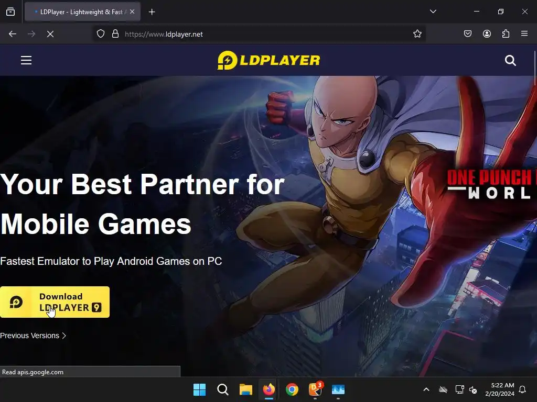Click the 'Your Best Partner for' headline
Screen dimensions: 537x402
pyautogui.click(x=142, y=185)
